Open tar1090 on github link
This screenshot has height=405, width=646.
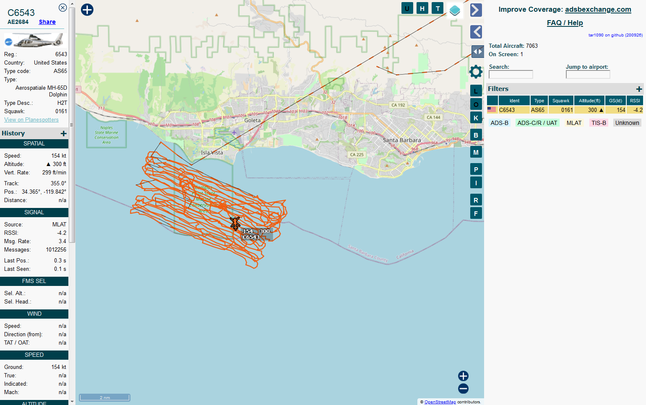click(615, 35)
